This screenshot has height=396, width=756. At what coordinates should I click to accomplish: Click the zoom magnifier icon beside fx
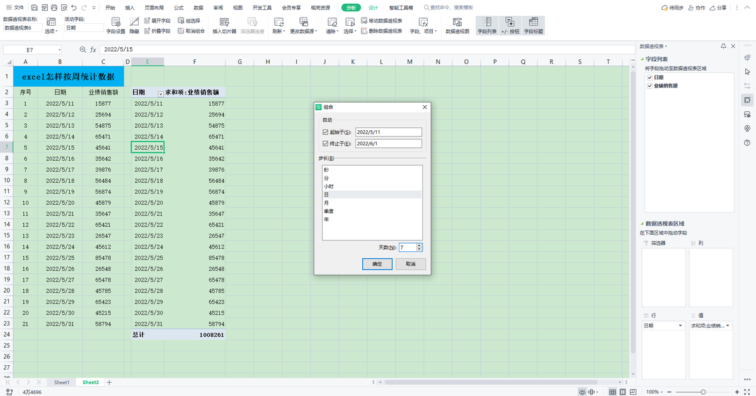coord(83,49)
